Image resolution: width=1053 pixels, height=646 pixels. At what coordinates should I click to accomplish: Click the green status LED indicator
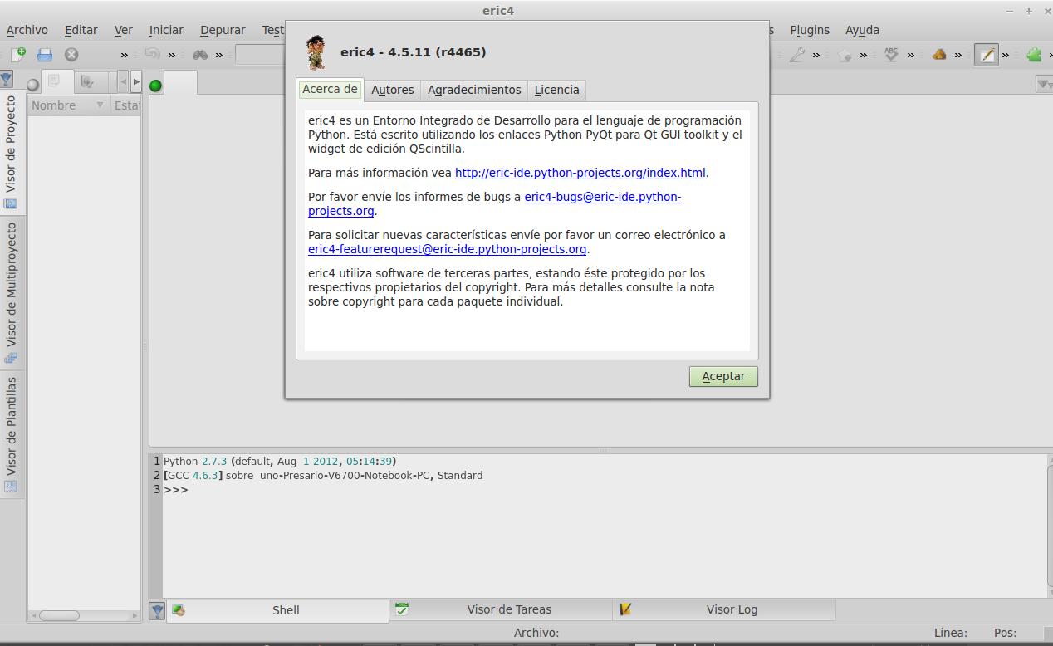click(x=155, y=85)
